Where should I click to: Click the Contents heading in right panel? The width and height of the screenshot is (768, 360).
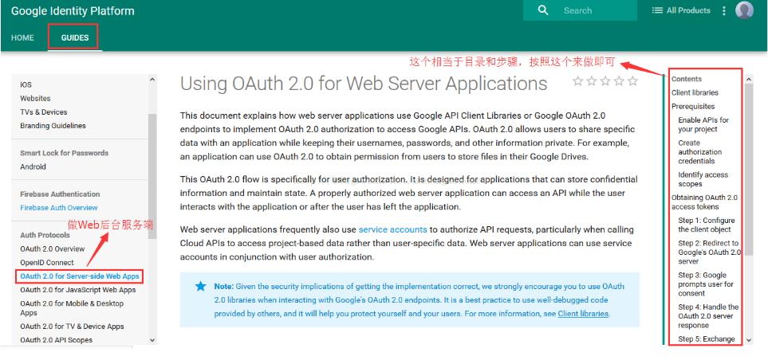click(x=687, y=79)
